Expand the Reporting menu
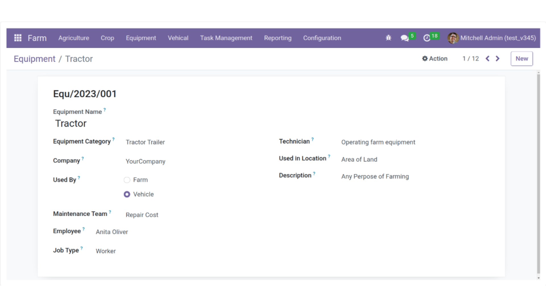 tap(278, 38)
